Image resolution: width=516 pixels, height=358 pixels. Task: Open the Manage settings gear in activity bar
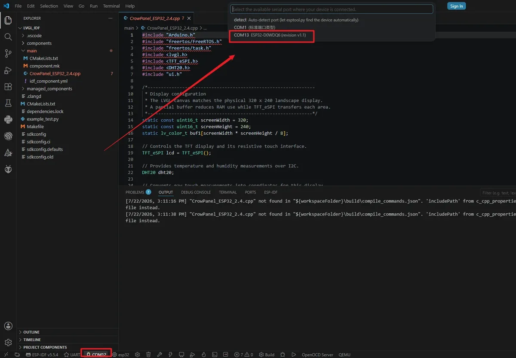coord(8,342)
